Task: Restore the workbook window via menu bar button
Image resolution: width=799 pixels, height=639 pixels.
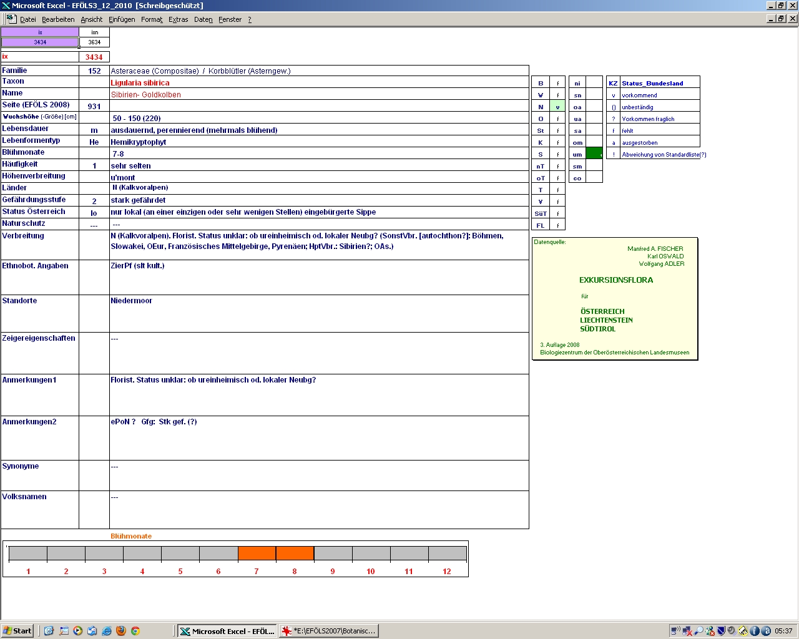Action: tap(781, 19)
